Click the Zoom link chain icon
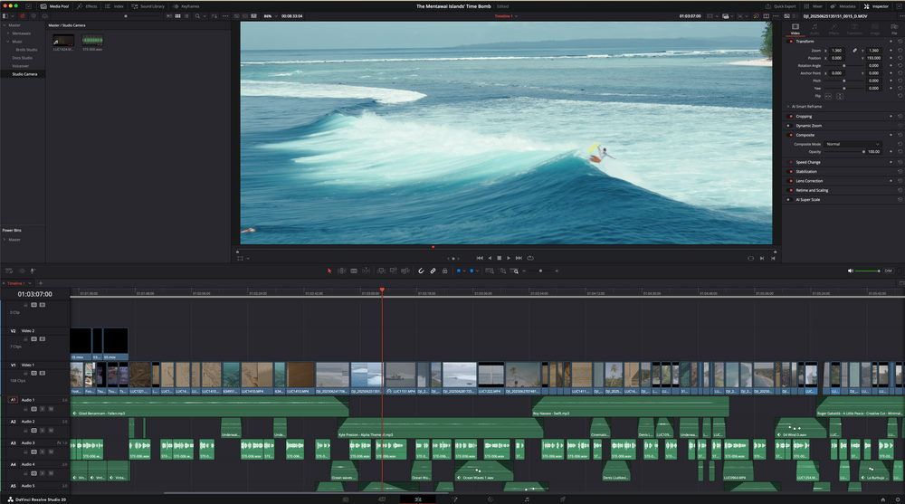 pyautogui.click(x=855, y=51)
